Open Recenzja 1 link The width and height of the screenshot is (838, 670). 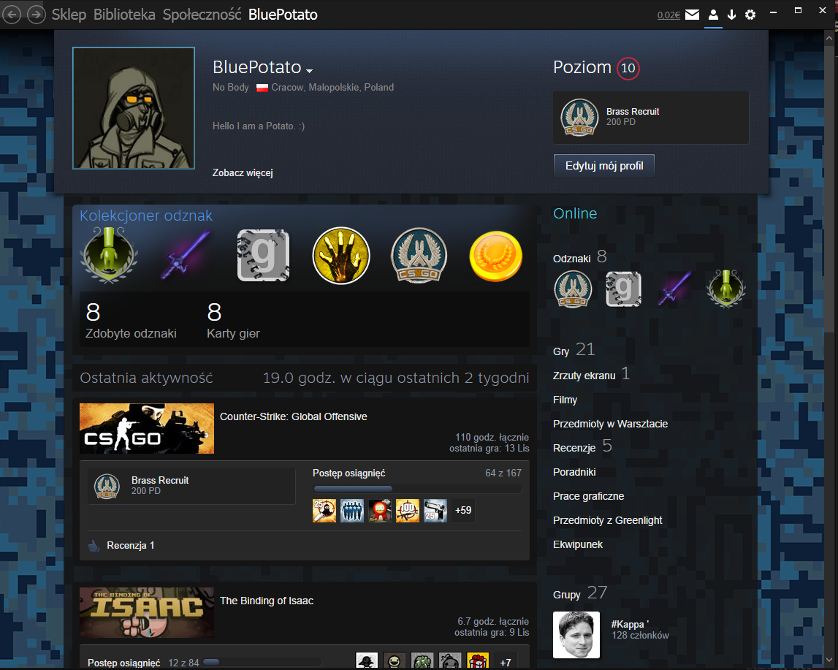pos(130,546)
